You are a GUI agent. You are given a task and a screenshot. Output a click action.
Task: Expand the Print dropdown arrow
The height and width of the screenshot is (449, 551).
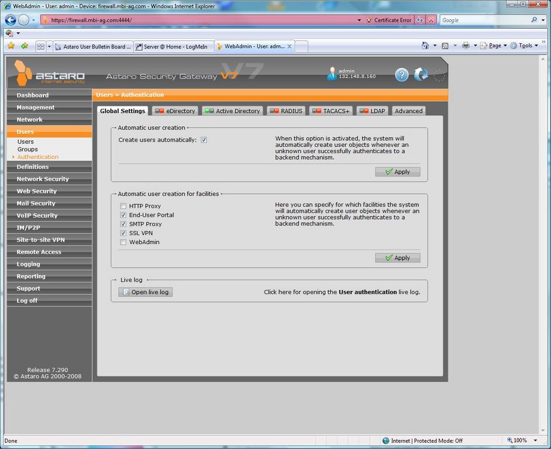475,46
